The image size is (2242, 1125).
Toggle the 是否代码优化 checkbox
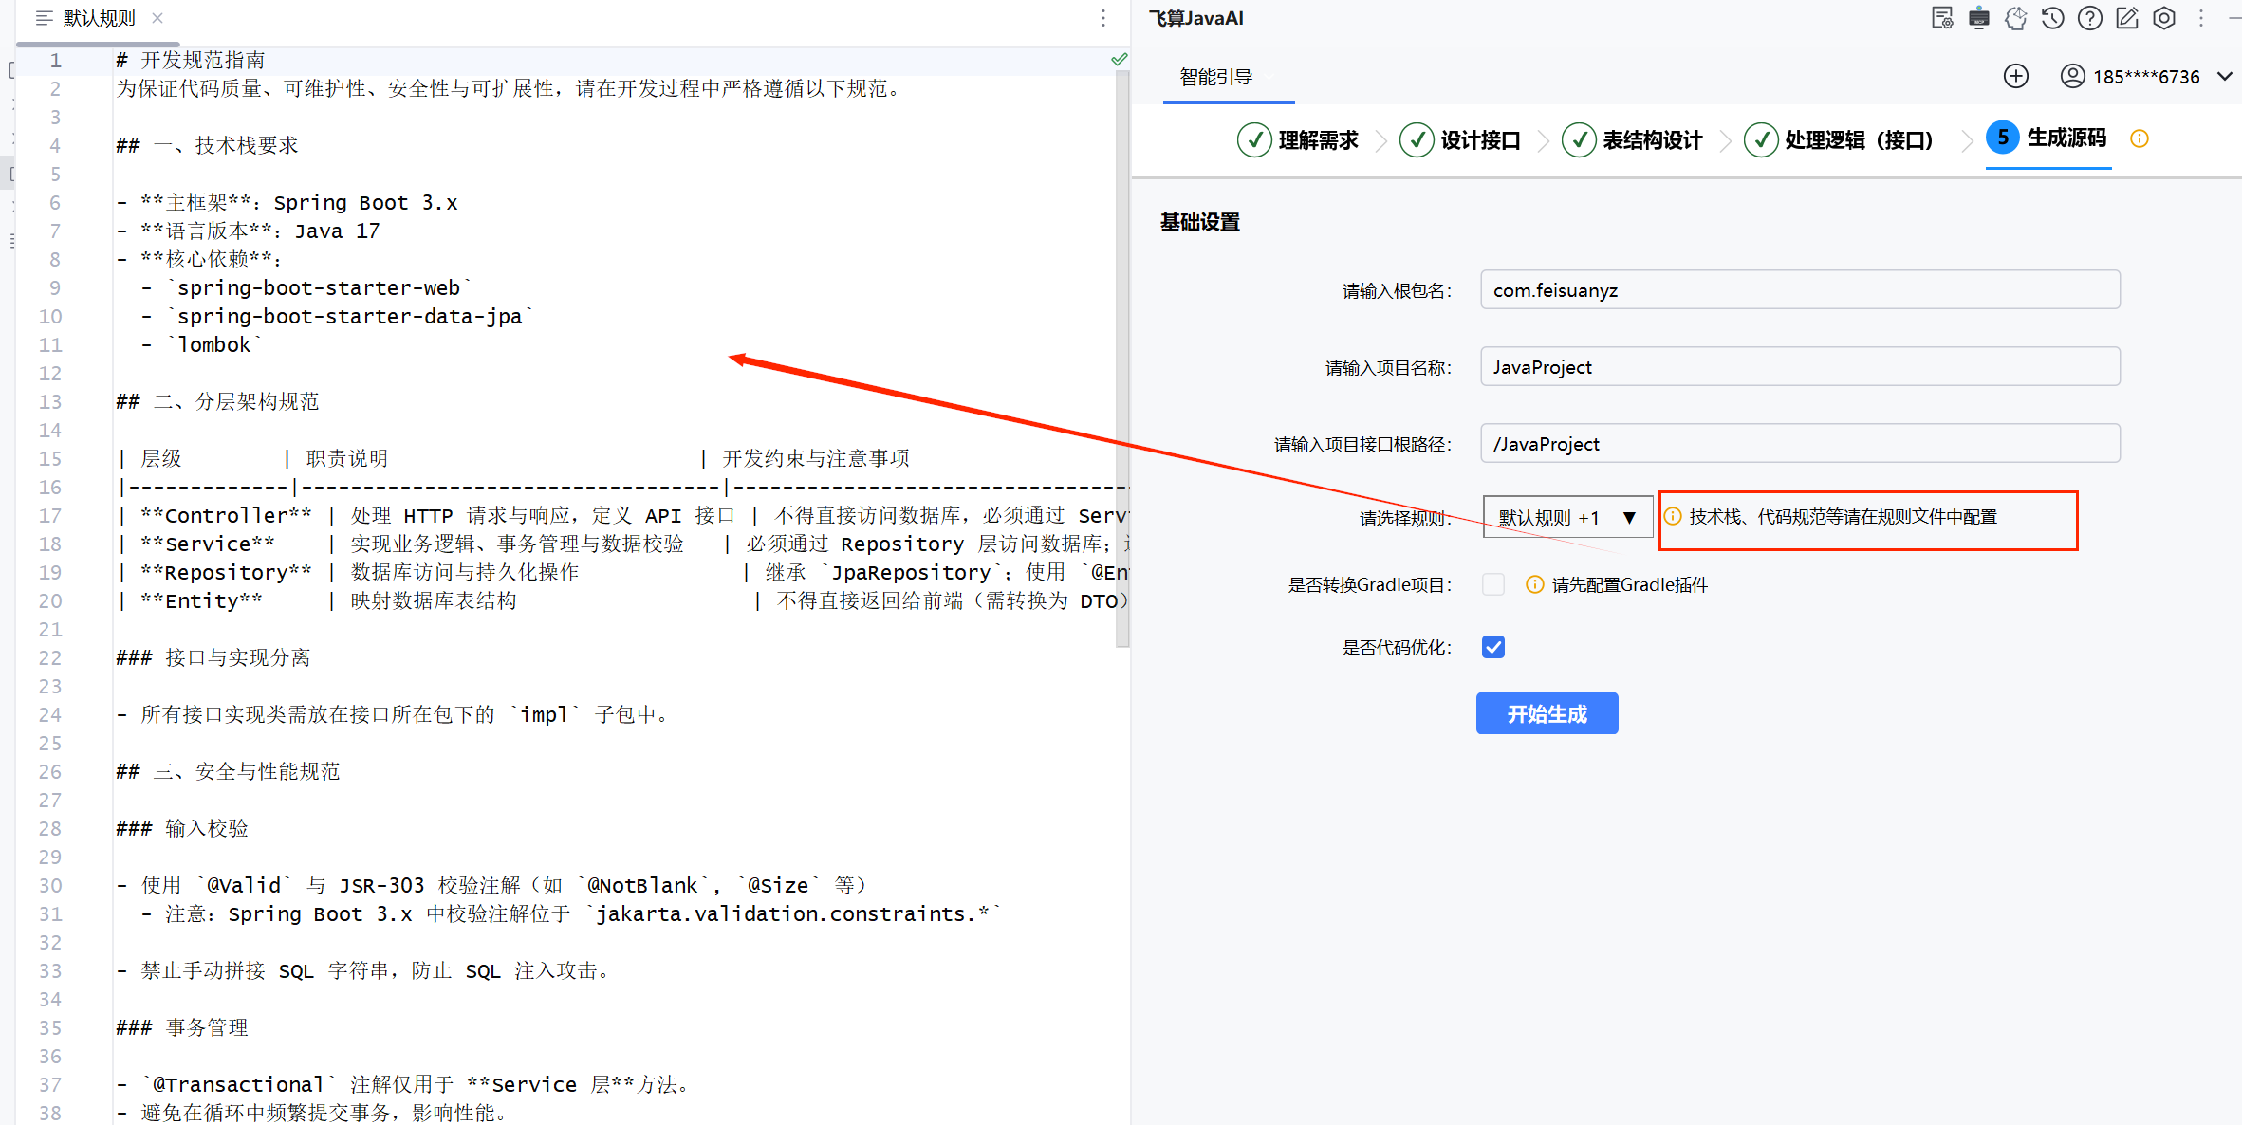point(1492,647)
